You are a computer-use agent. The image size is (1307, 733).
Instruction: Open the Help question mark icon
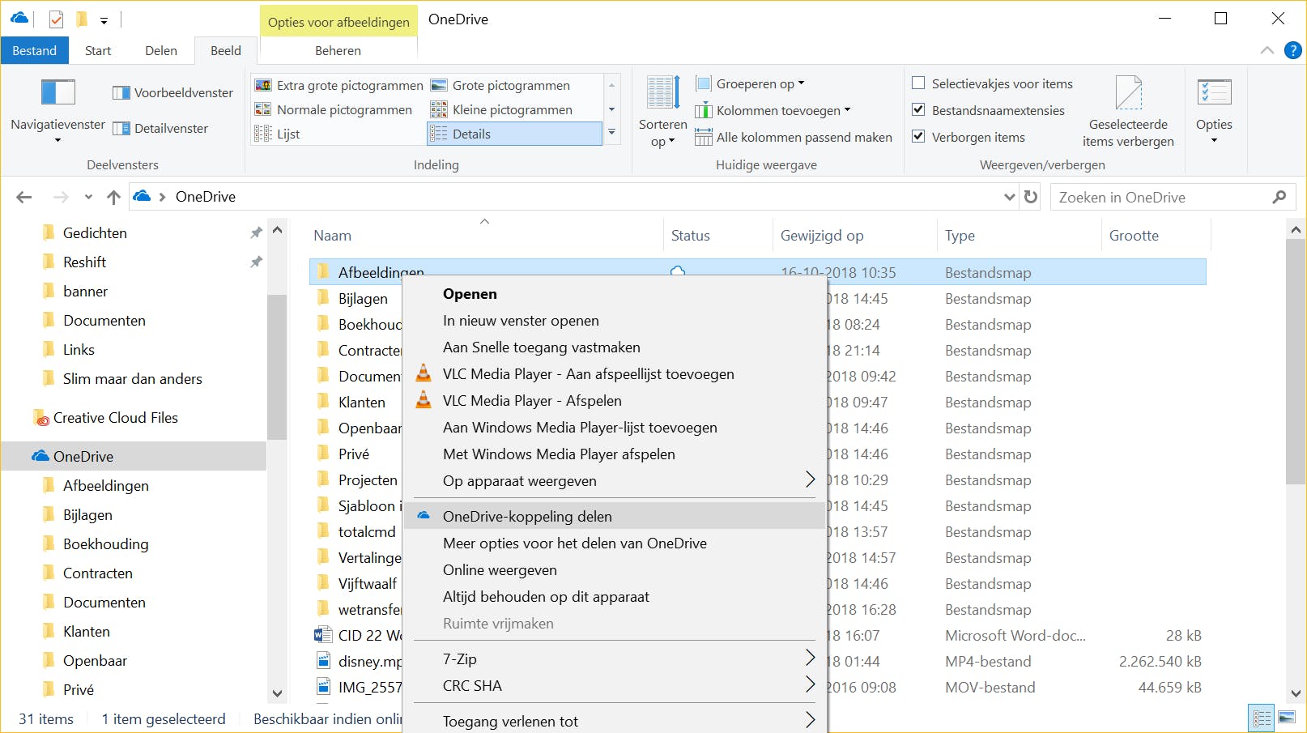(1293, 50)
